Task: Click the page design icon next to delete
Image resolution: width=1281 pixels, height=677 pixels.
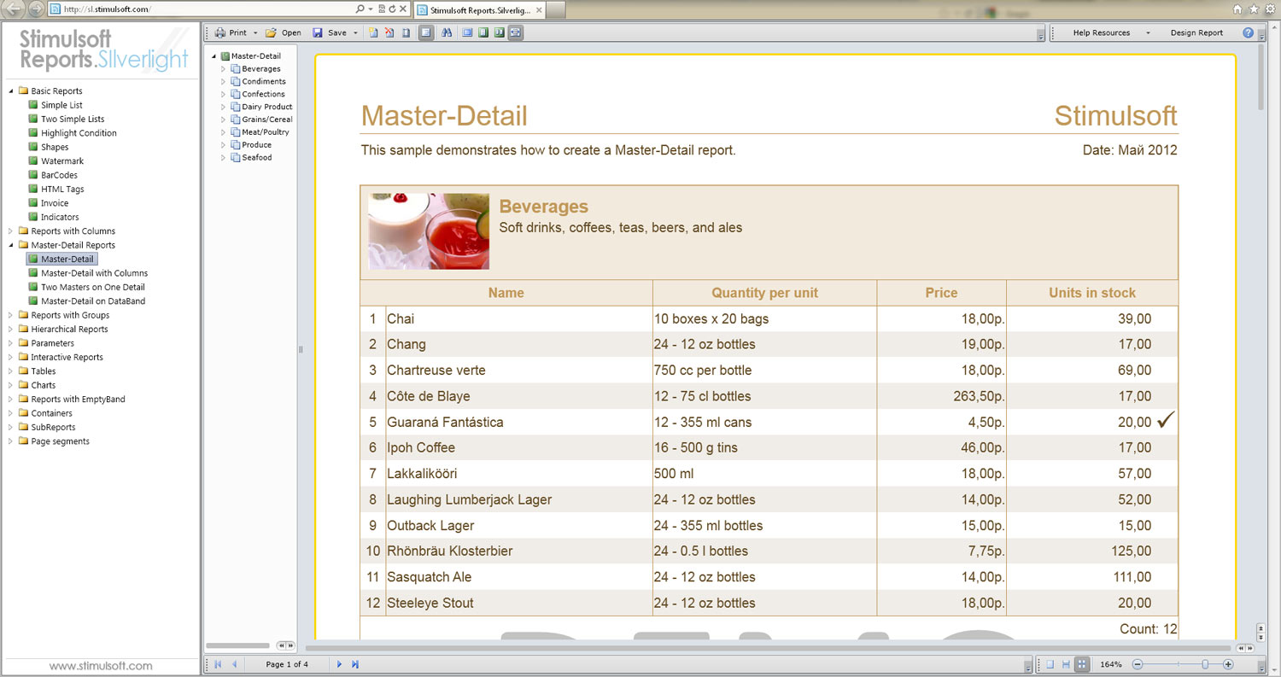Action: [x=406, y=32]
